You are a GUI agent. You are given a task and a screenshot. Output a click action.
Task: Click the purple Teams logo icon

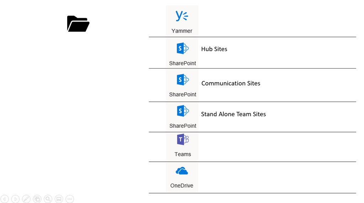[183, 139]
